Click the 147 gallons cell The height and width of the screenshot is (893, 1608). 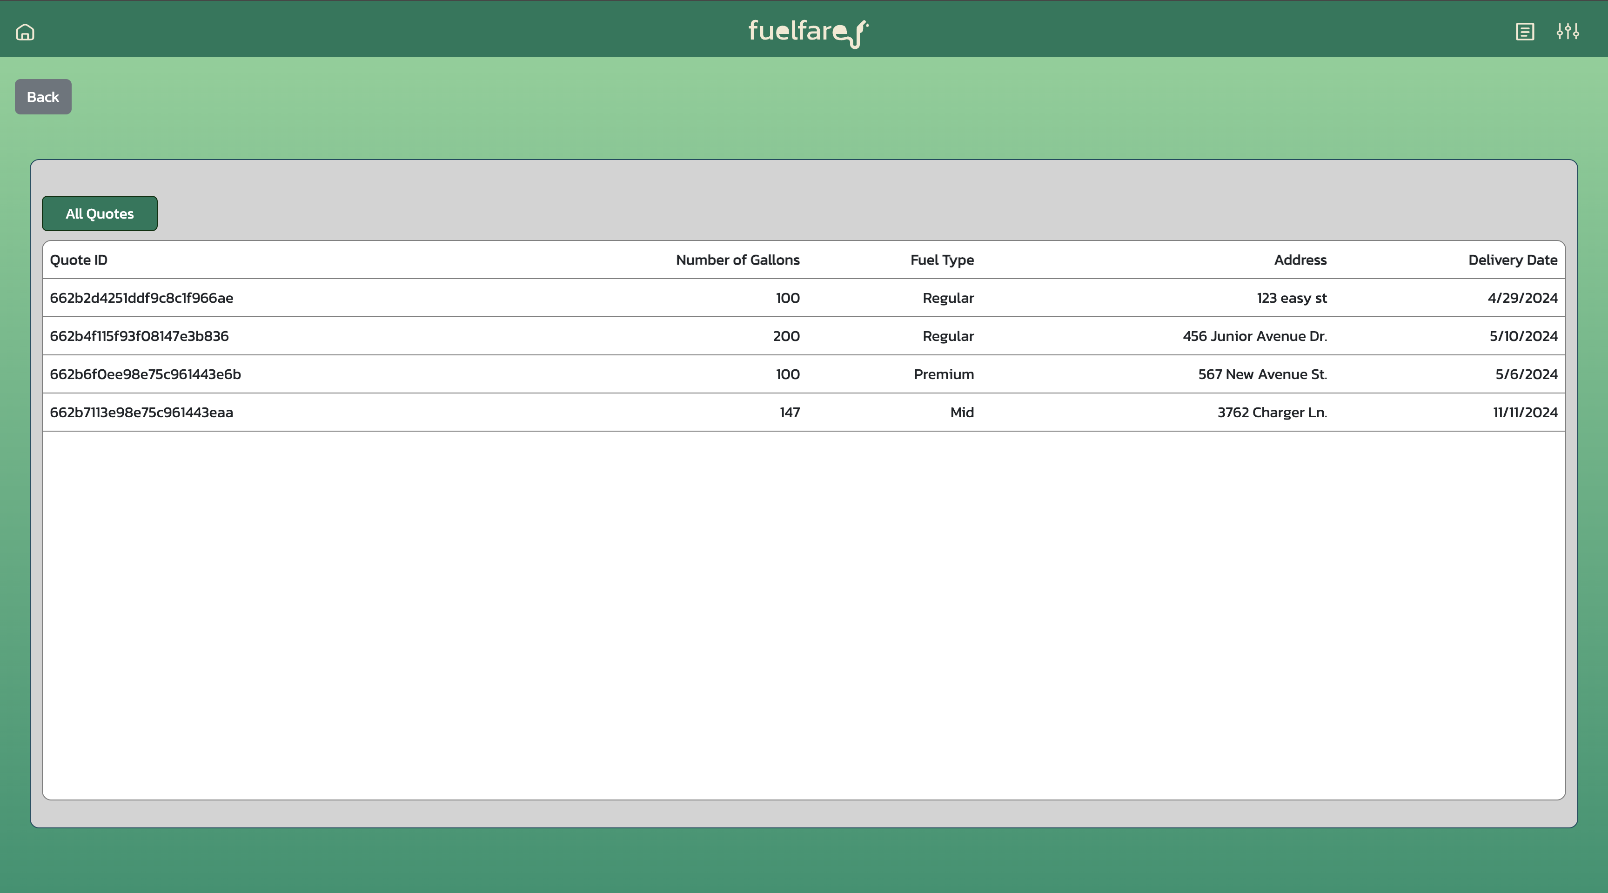tap(789, 413)
